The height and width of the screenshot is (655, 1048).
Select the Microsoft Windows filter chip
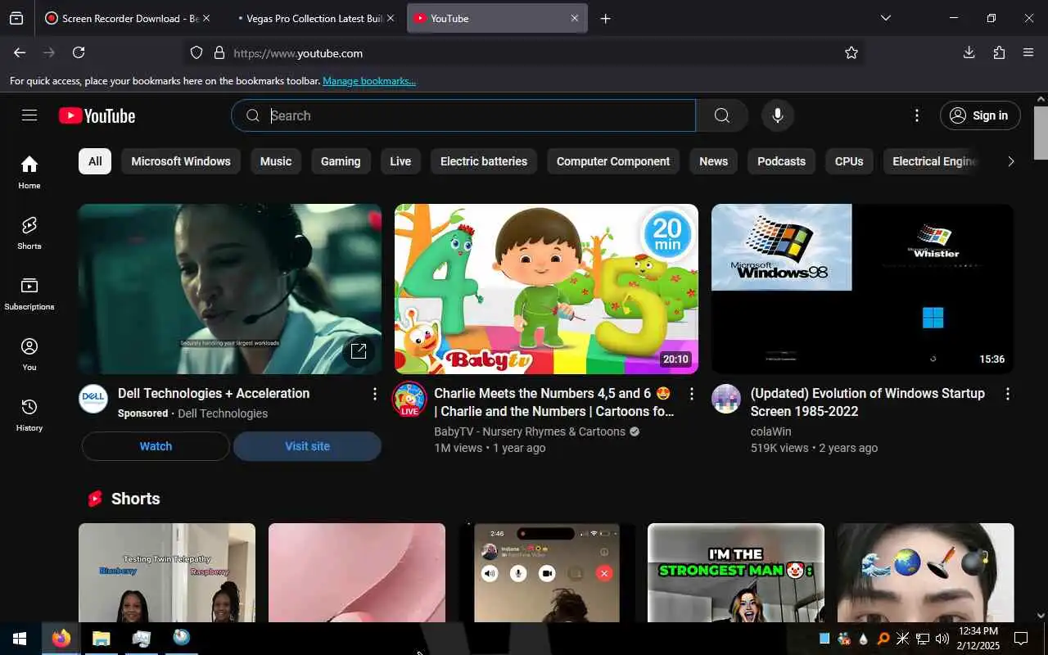click(181, 161)
